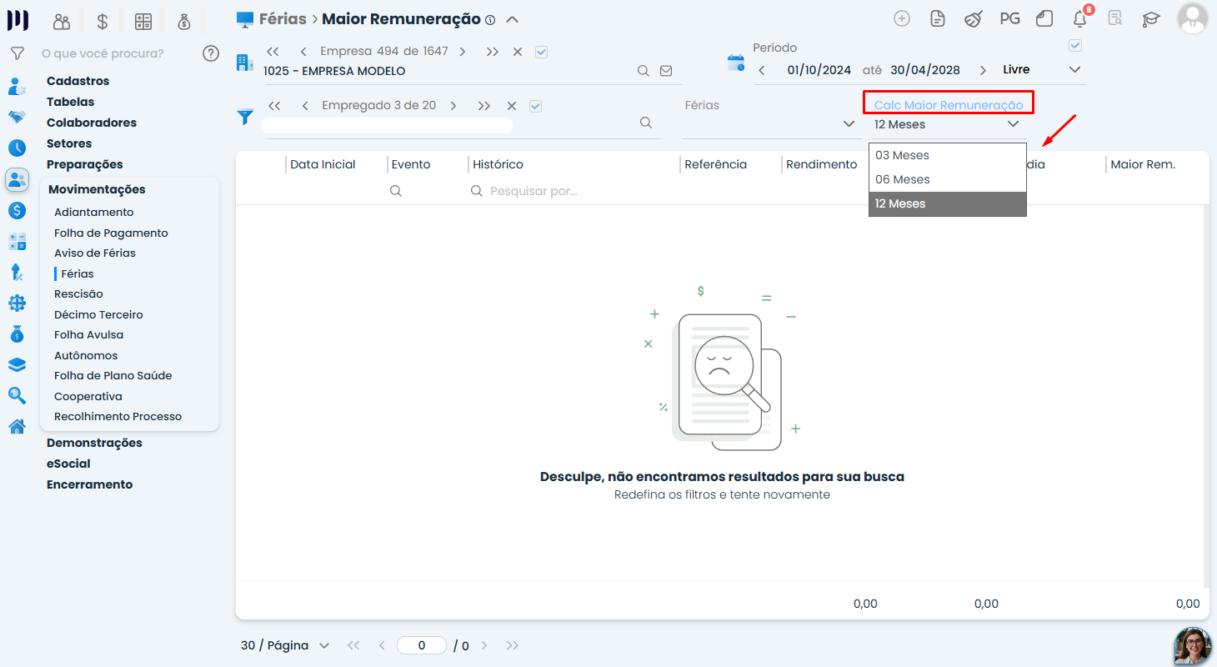Screen dimensions: 1217x667
Task: Expand the Livre period type dropdown
Action: point(1041,70)
